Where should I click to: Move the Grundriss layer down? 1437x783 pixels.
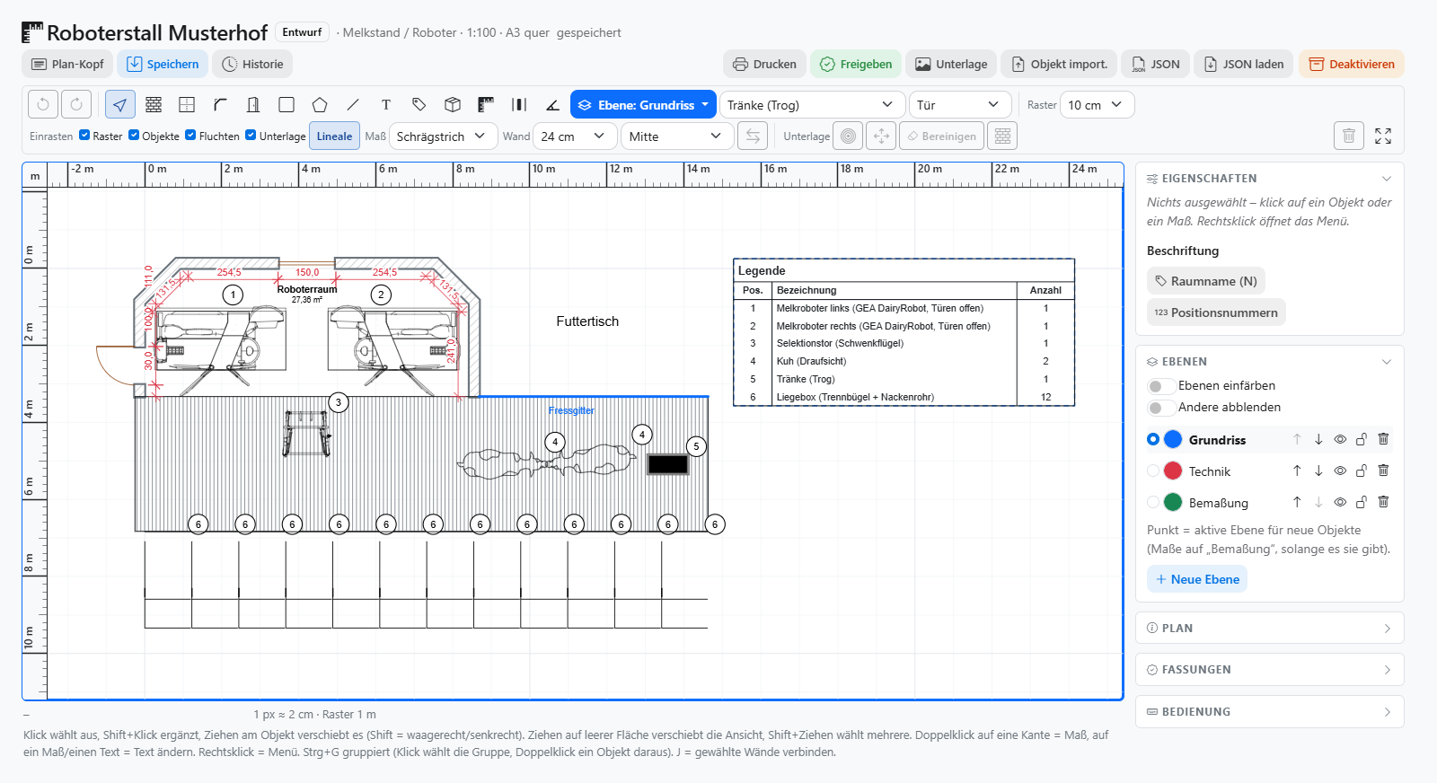coord(1318,439)
